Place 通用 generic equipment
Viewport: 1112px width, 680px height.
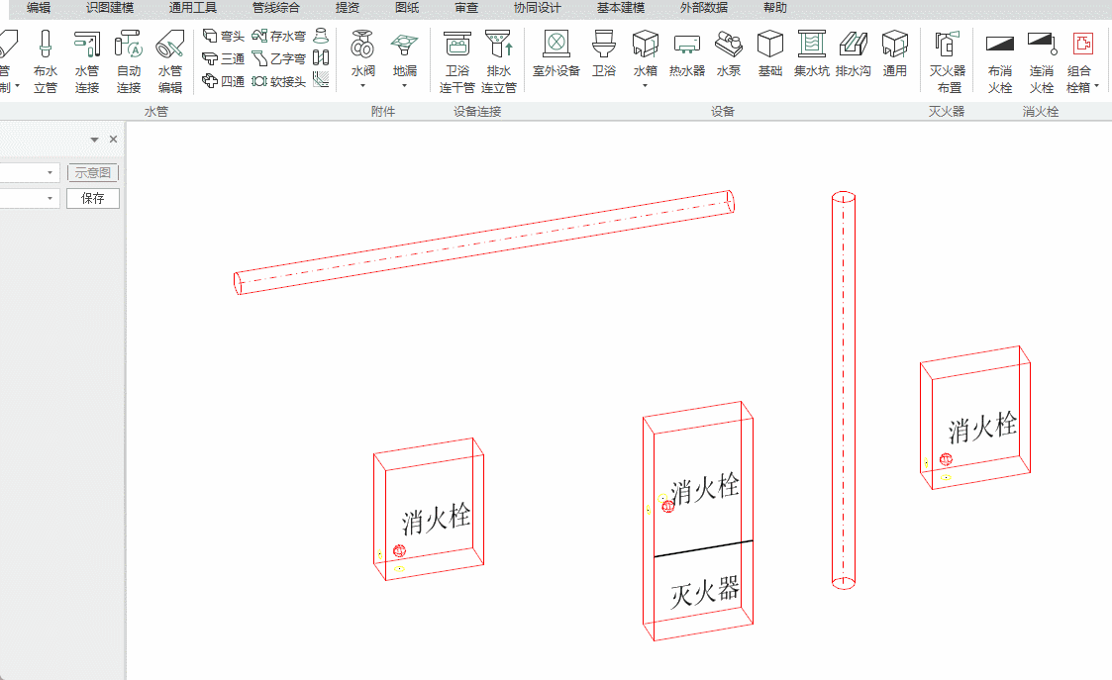895,54
